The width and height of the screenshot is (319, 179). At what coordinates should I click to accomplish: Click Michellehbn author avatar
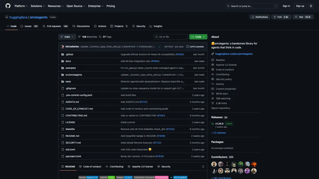tap(63, 47)
